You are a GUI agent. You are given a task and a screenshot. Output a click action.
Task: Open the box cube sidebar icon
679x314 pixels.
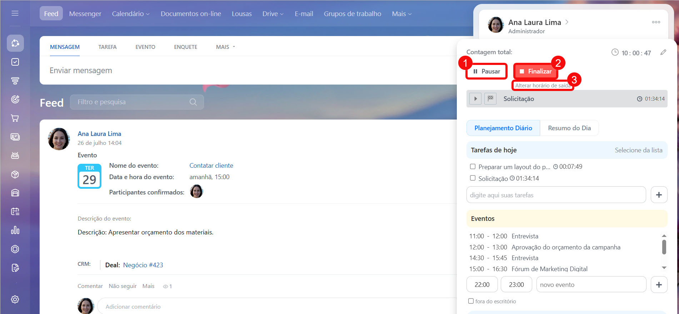pos(15,174)
